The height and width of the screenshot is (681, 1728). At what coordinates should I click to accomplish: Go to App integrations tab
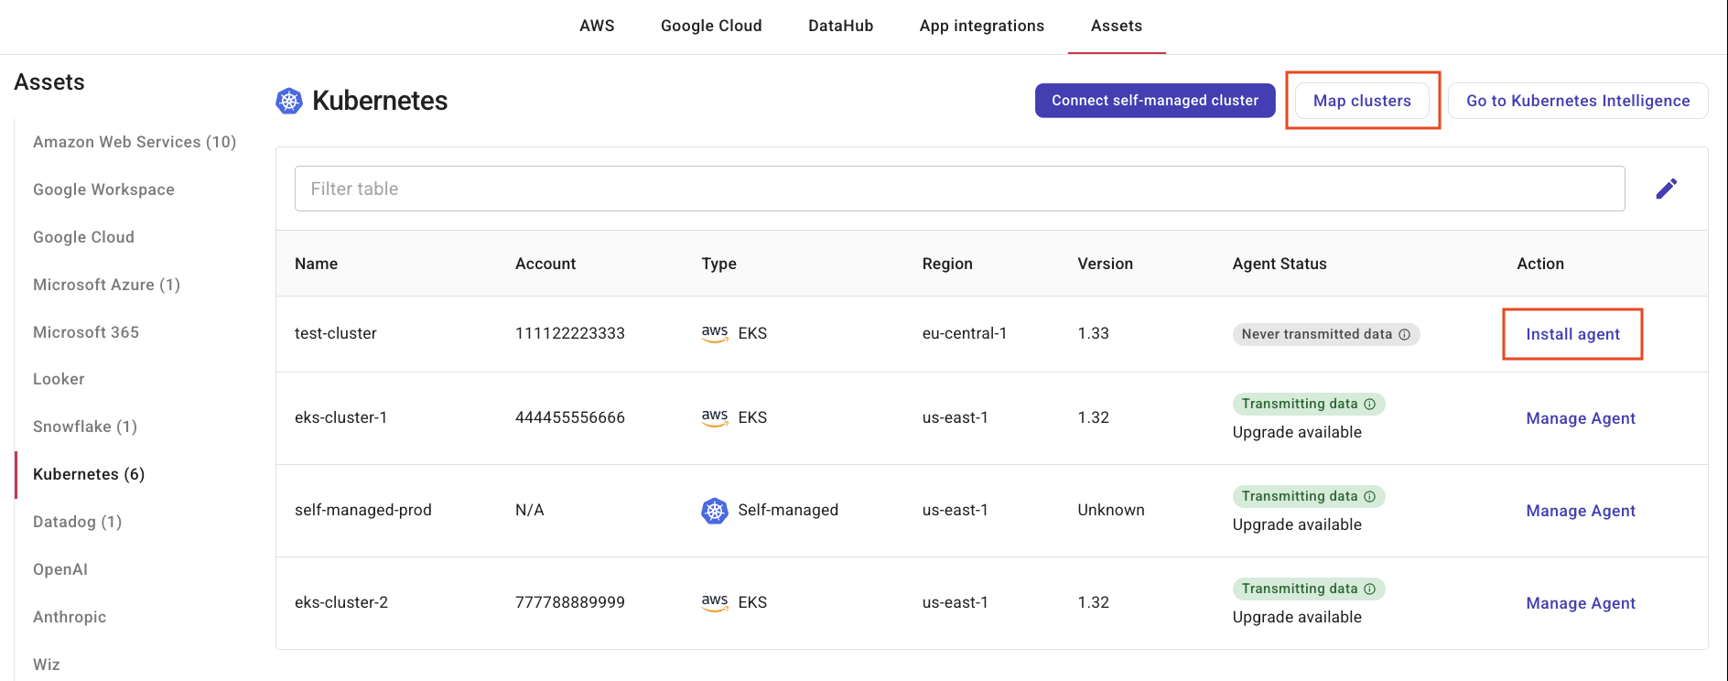click(x=982, y=26)
